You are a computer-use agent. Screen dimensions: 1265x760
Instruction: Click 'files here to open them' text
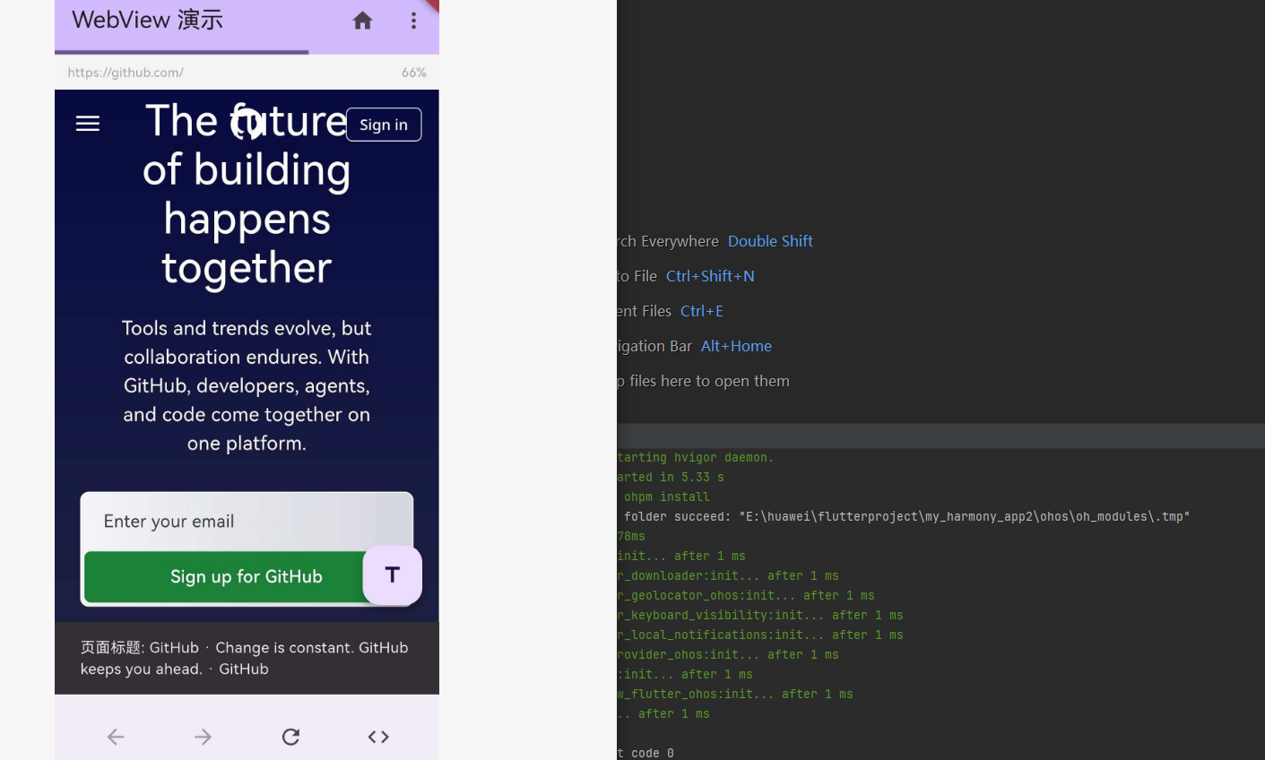(x=709, y=381)
